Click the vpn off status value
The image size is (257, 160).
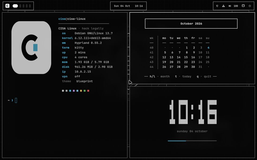point(77,77)
